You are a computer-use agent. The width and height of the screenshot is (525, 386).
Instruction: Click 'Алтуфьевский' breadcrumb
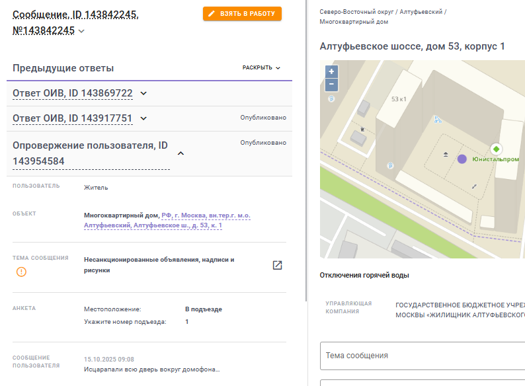pos(421,12)
